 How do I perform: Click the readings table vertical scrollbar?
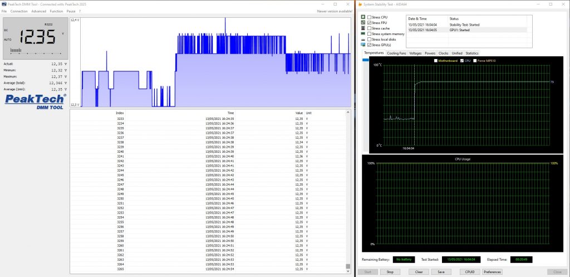pyautogui.click(x=348, y=189)
